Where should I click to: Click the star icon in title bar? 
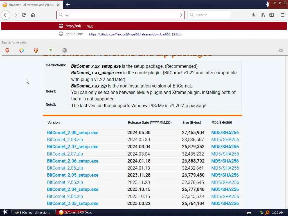pyautogui.click(x=268, y=4)
